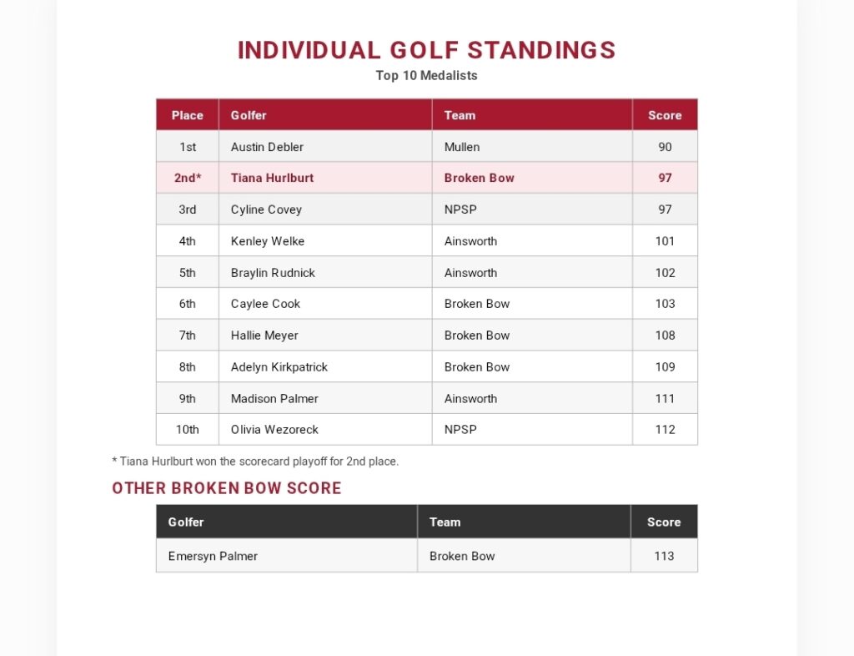Click Hallie Meyer's score of 108
Viewport: 854px width, 656px height.
(665, 335)
